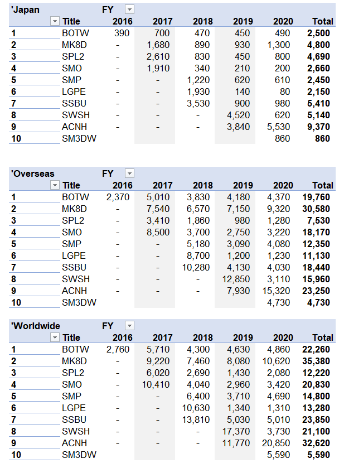Viewport: 339px width, 468px height.
Task: Click the cell with value 12,850
Action: click(236, 279)
